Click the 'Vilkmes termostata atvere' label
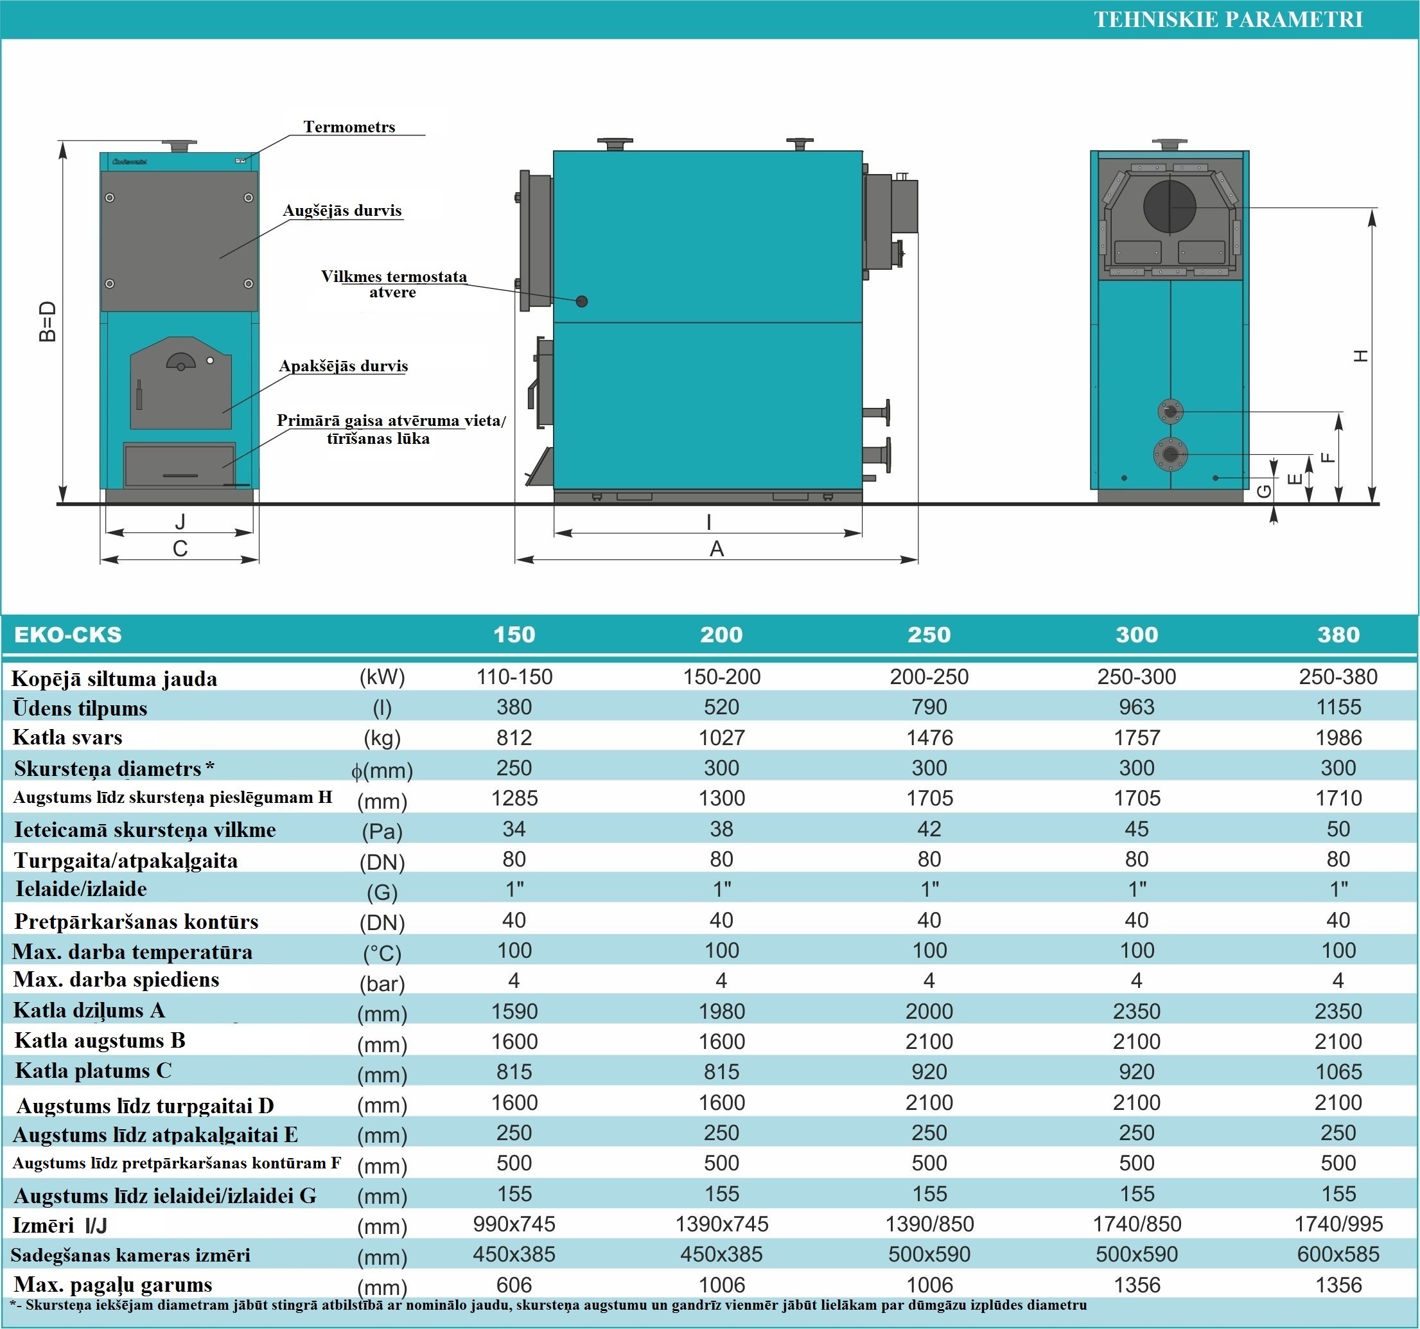This screenshot has height=1329, width=1420. pos(394,285)
